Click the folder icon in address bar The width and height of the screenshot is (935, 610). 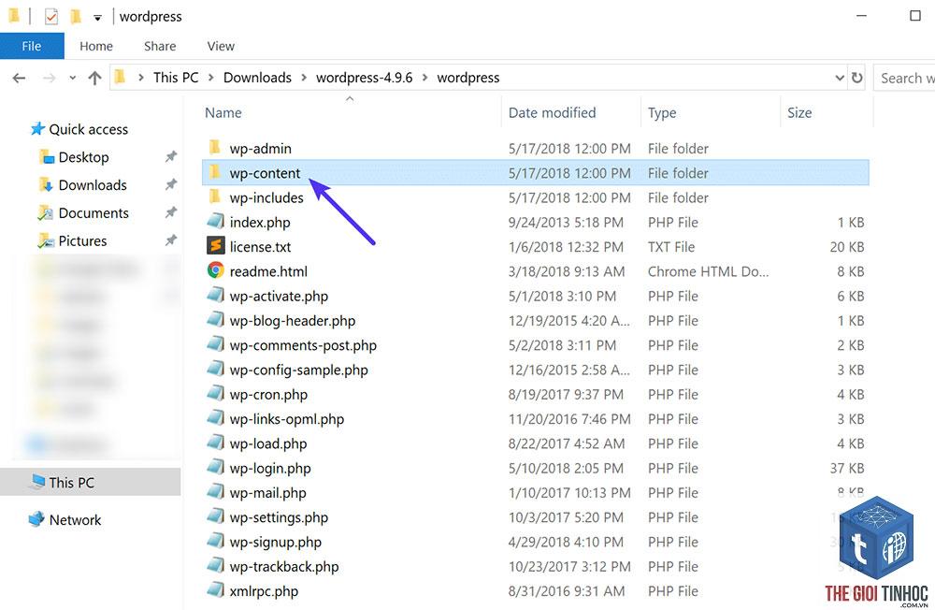[120, 77]
